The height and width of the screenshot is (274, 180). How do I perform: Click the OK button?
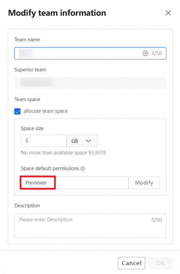(x=161, y=263)
